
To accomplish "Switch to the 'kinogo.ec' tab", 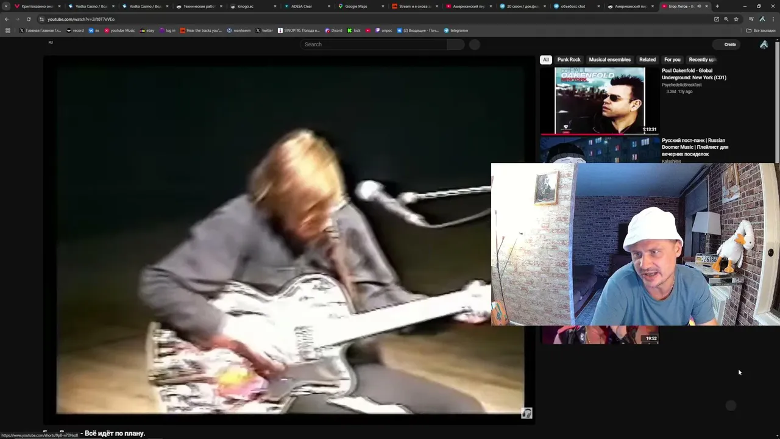I will (252, 6).
